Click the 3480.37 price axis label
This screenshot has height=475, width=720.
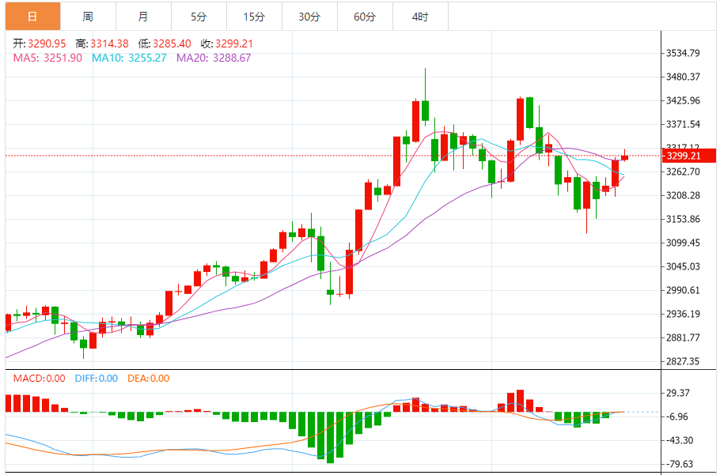coord(683,77)
